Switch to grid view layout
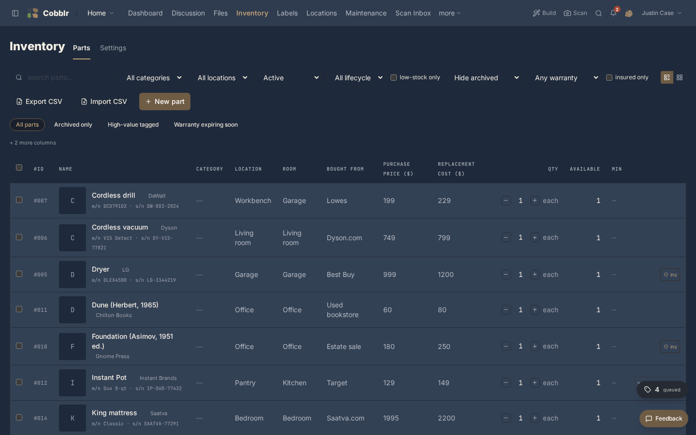 coord(680,77)
